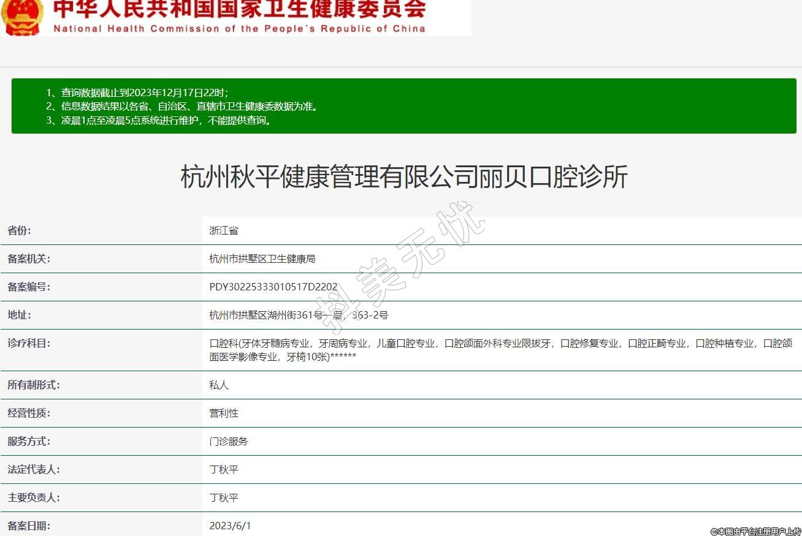Click the ownership value 私人

tap(219, 385)
